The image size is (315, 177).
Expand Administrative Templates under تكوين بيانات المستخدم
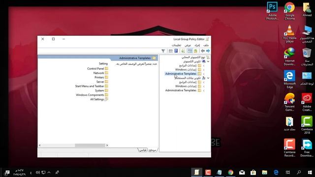coord(203,90)
